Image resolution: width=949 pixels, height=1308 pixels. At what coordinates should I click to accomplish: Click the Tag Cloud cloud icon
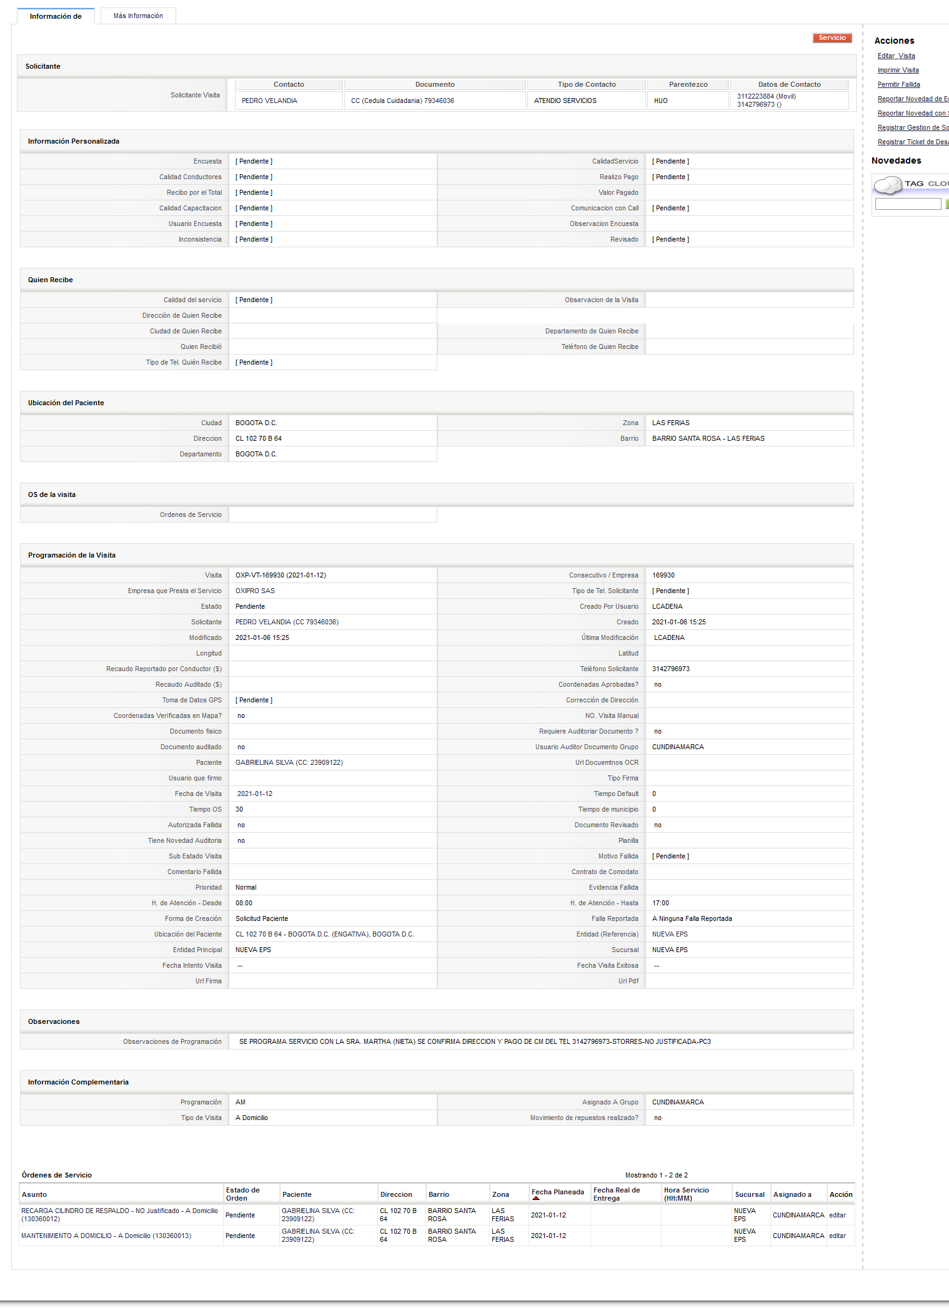(888, 185)
